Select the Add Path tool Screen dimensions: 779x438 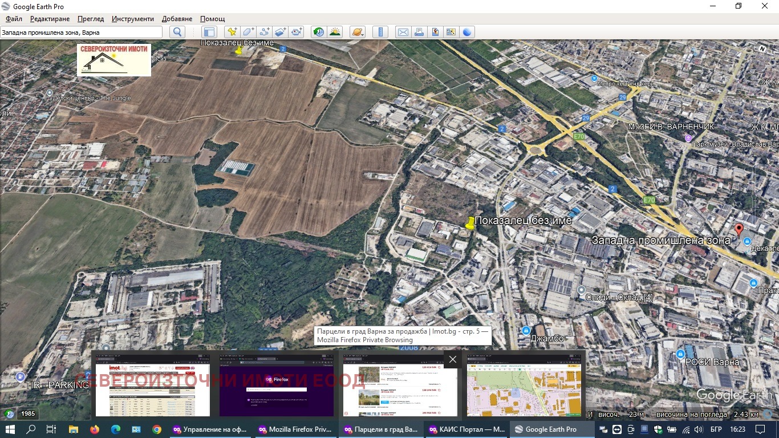coord(264,32)
